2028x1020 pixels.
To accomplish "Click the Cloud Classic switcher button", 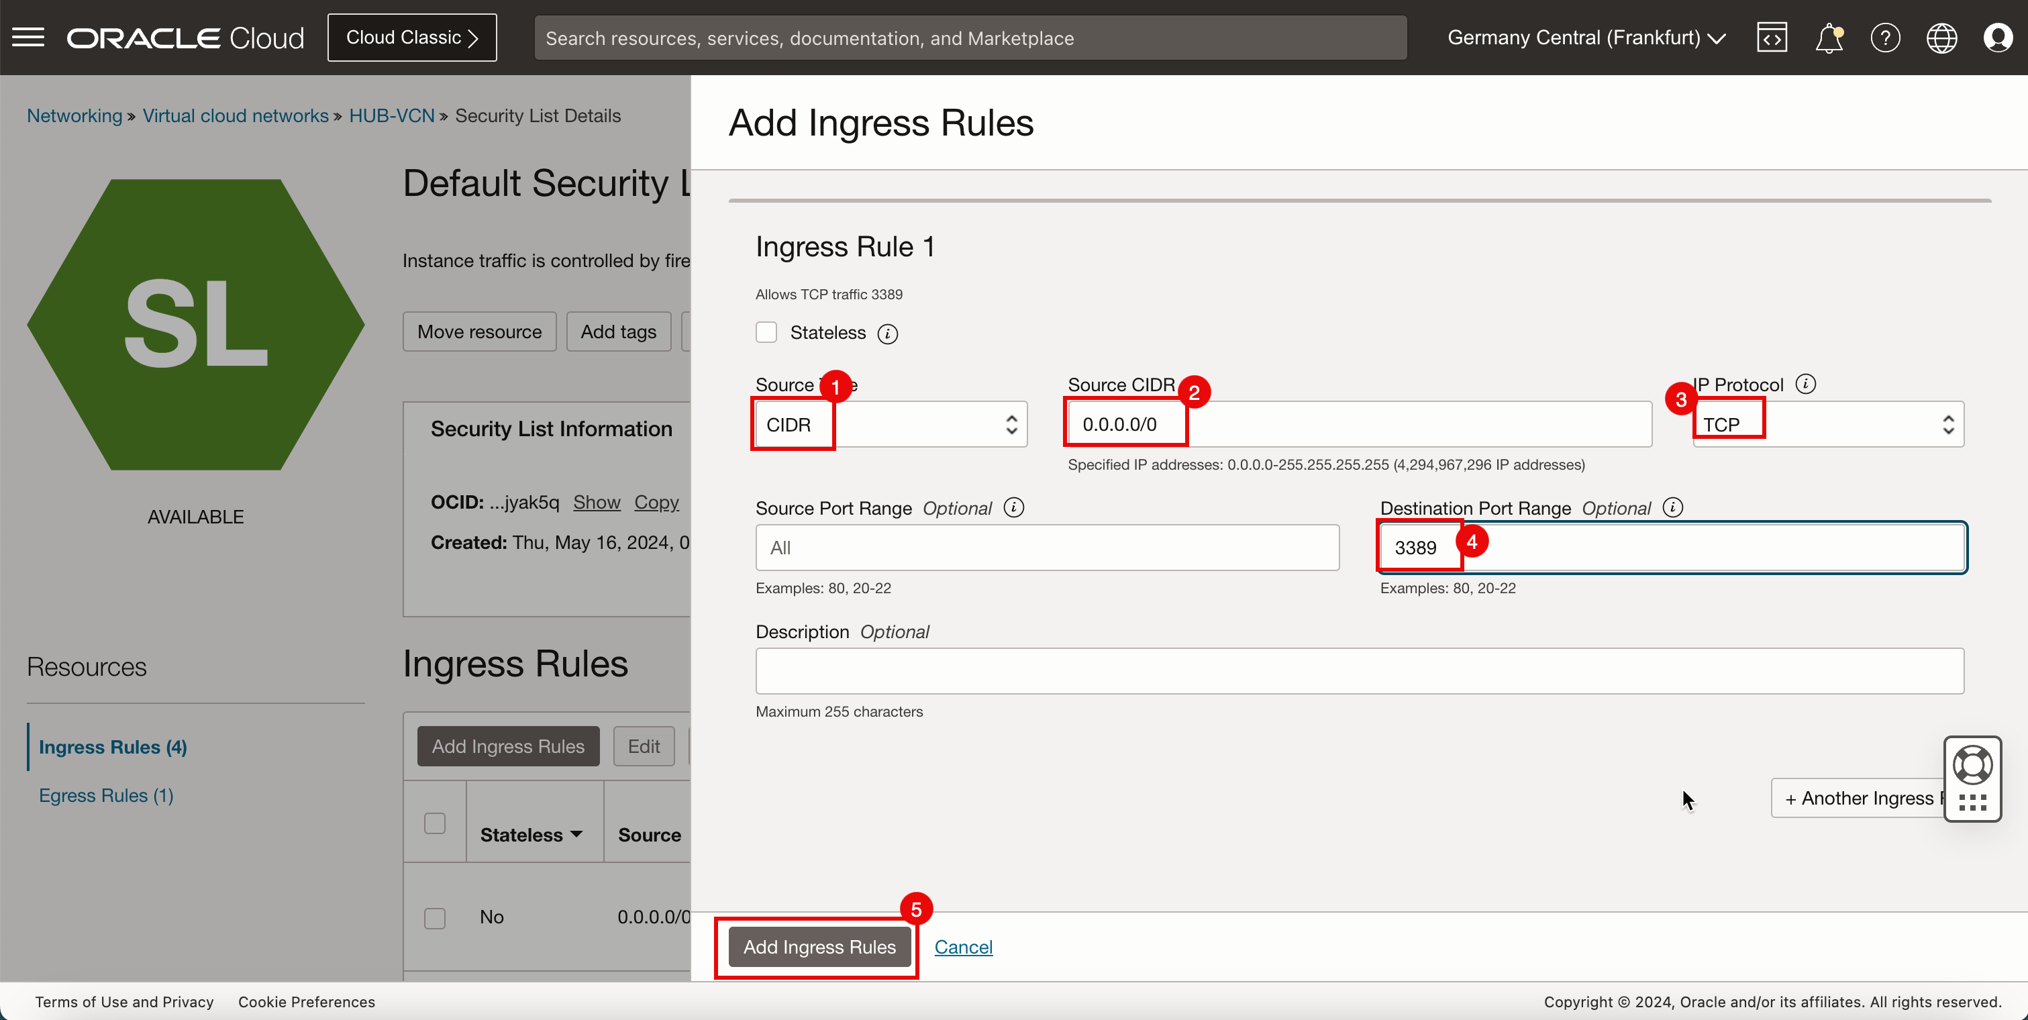I will [x=412, y=38].
